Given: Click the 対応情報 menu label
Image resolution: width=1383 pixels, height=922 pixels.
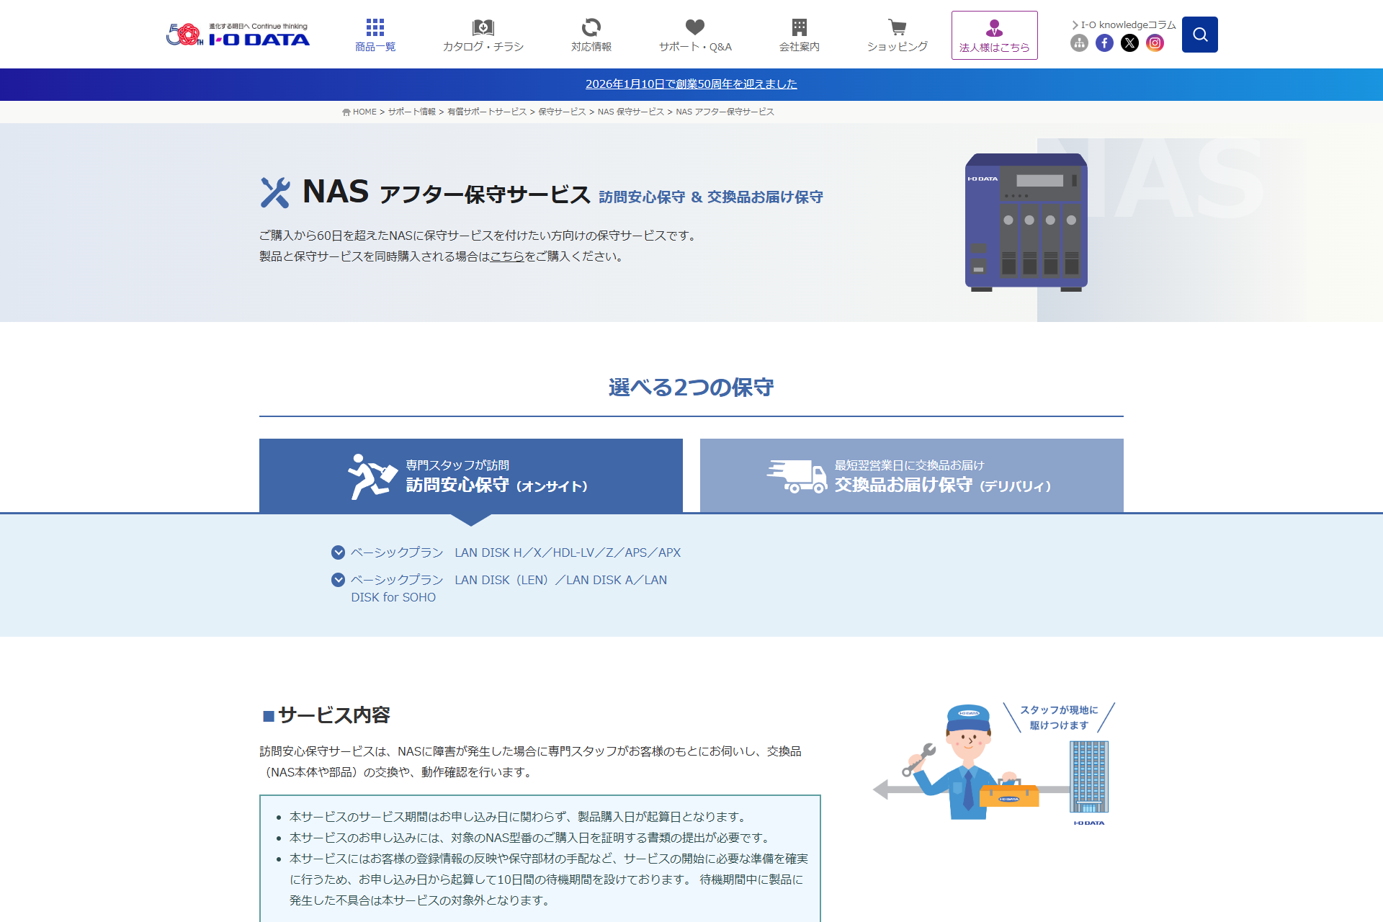Looking at the screenshot, I should click(591, 47).
